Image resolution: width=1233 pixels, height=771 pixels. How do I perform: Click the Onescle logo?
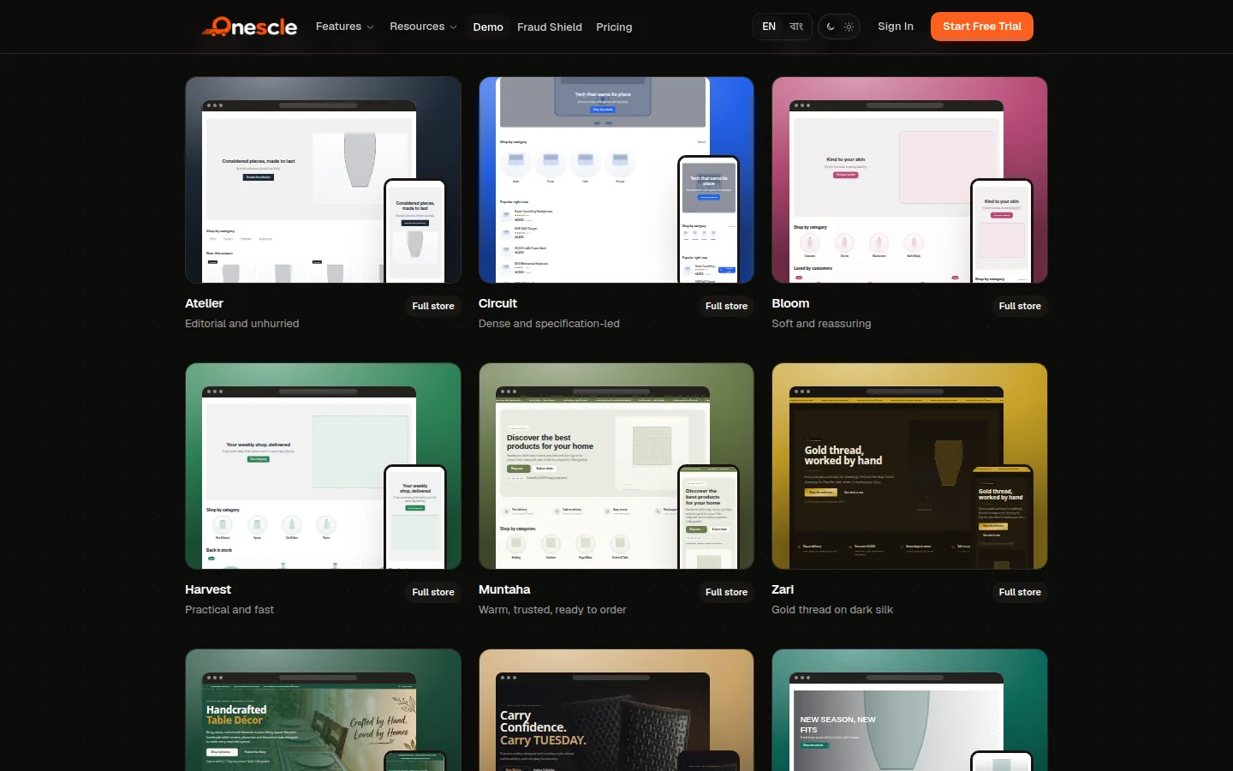[249, 27]
